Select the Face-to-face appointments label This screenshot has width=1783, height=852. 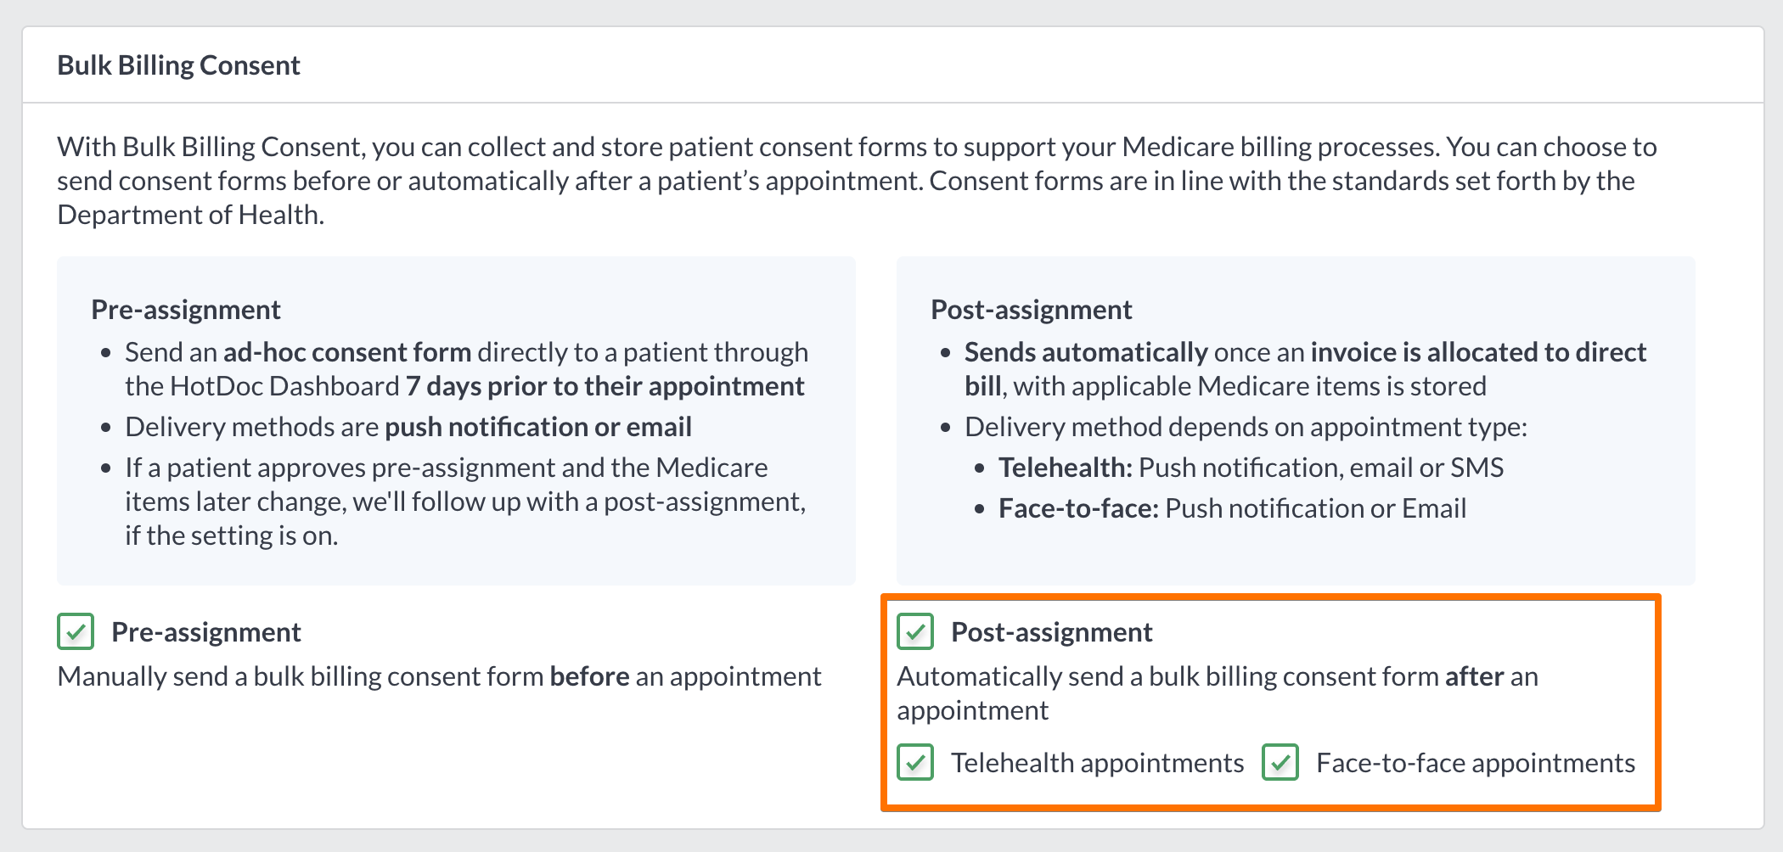click(x=1476, y=763)
